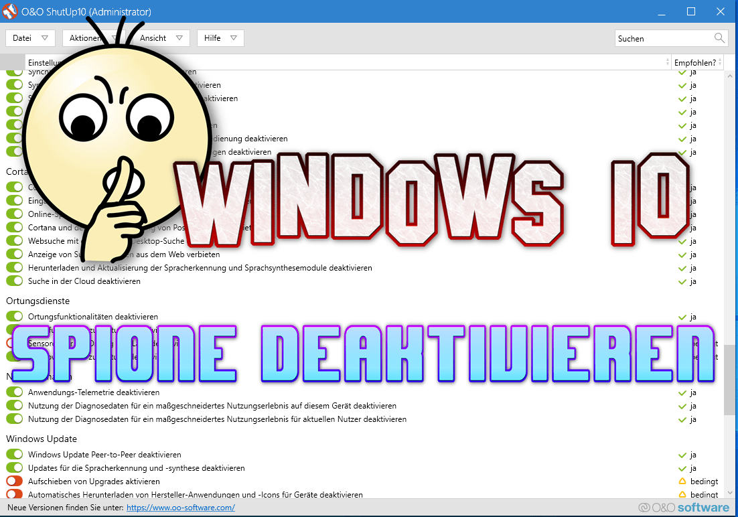The width and height of the screenshot is (738, 517).
Task: Click green checkmark in Windows Update Peer-to-Peer row
Action: pos(682,455)
